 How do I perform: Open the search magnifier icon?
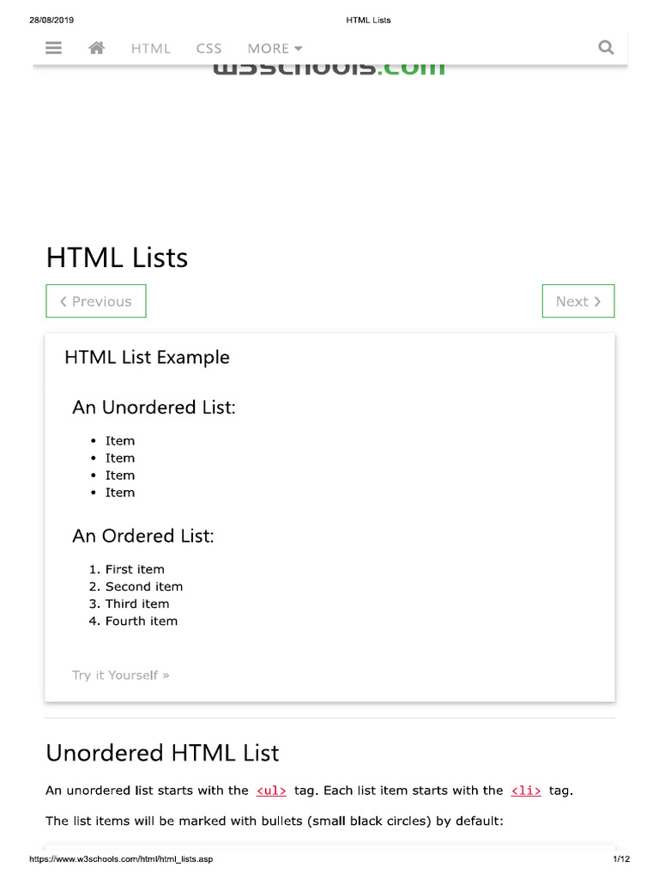(x=606, y=48)
